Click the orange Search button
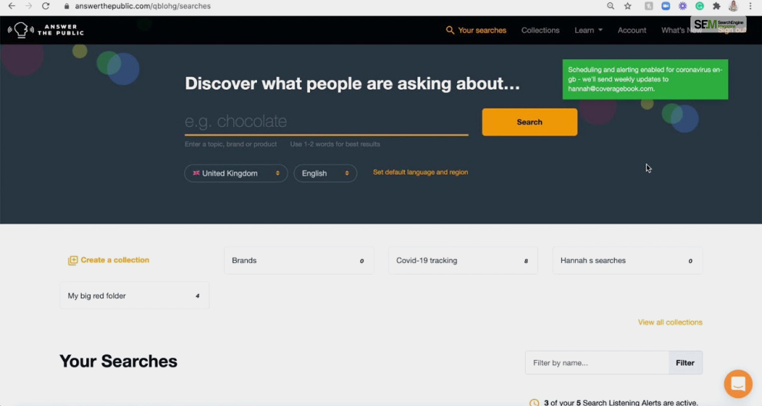 click(530, 122)
